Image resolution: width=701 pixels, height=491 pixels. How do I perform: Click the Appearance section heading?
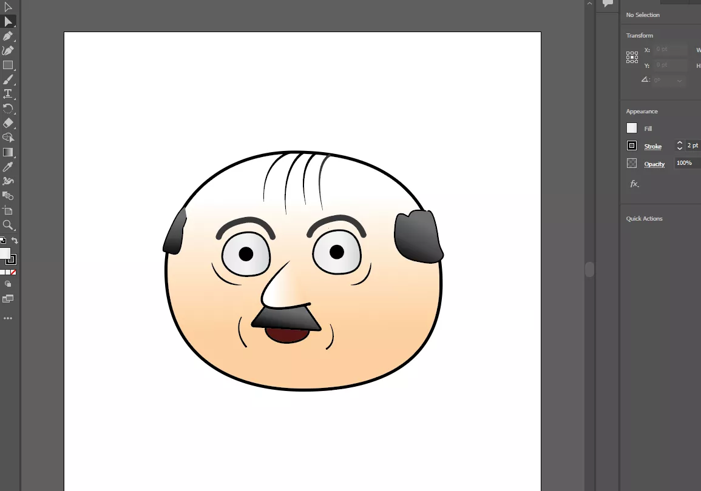pos(642,111)
